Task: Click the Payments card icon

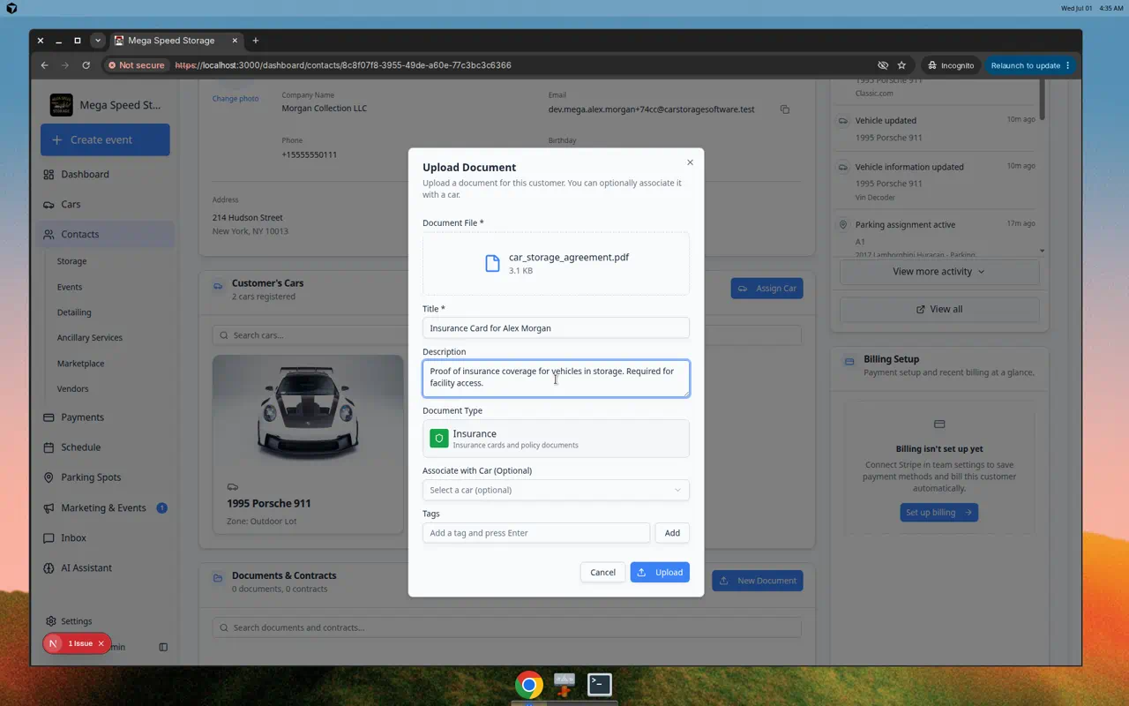Action: [x=49, y=417]
